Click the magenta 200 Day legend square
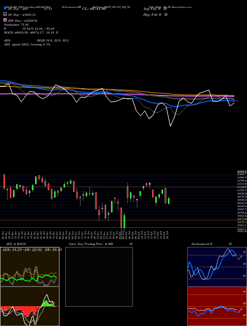This screenshot has height=326, width=247. pos(5,20)
